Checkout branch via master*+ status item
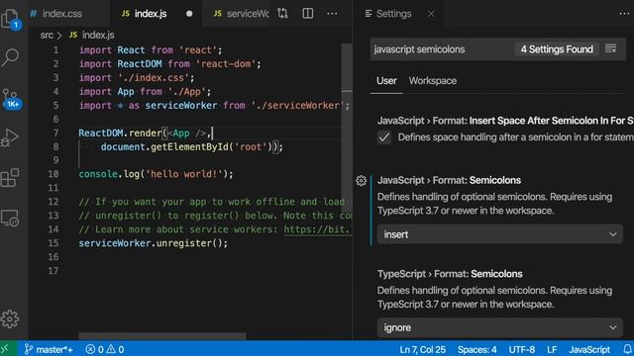This screenshot has width=634, height=356. 49,349
